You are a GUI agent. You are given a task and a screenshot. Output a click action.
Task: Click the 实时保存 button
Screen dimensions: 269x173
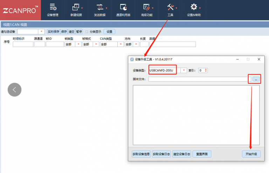53,32
